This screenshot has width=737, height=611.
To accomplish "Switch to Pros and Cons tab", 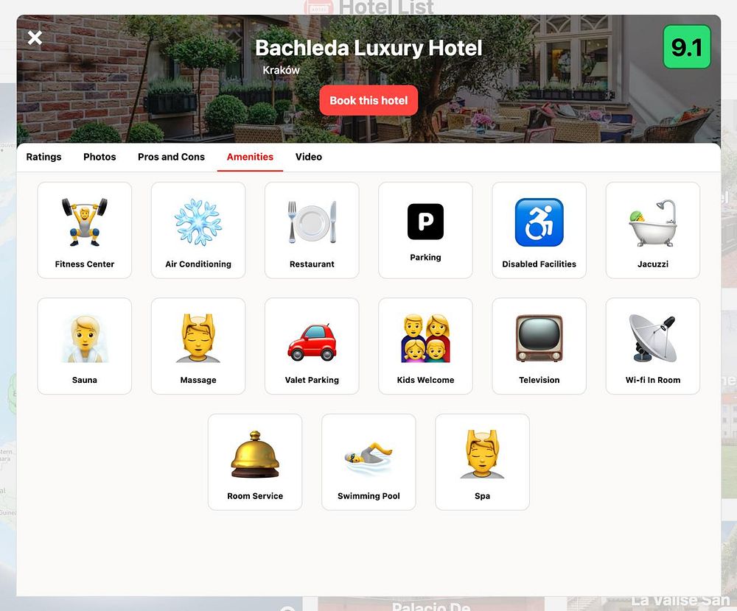I will click(171, 157).
